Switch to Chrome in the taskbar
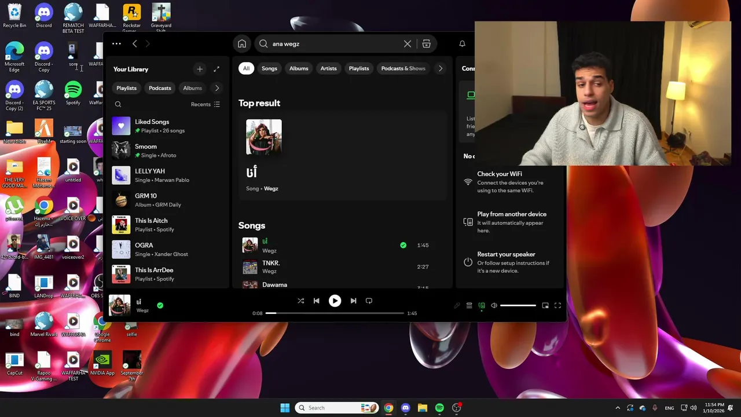Image resolution: width=741 pixels, height=417 pixels. pyautogui.click(x=388, y=408)
